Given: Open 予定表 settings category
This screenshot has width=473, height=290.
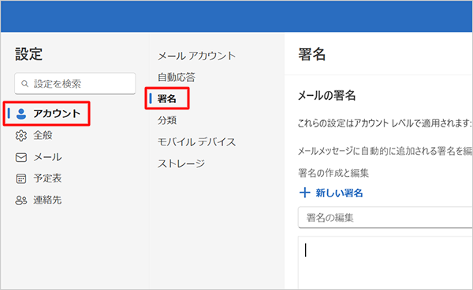Looking at the screenshot, I should (47, 178).
